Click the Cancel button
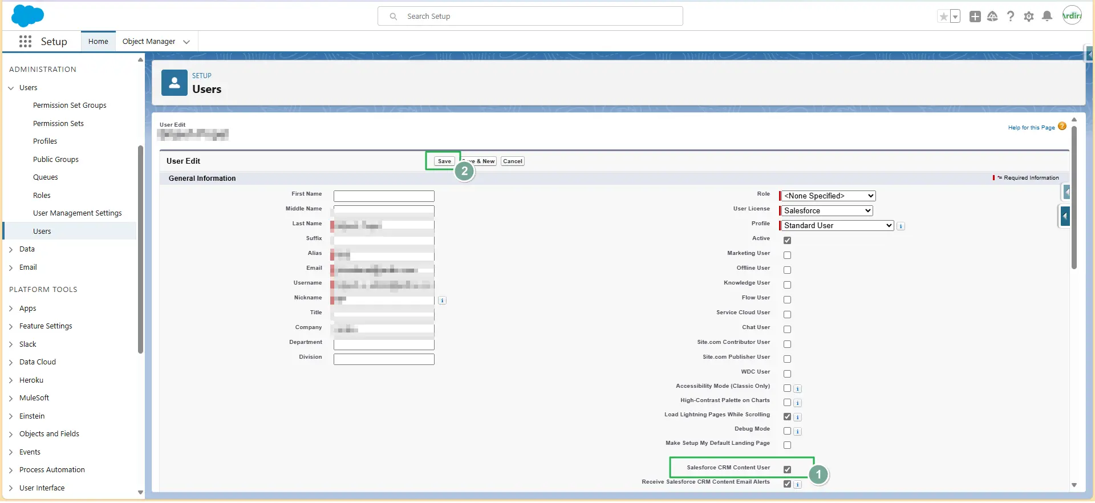Screen dimensions: 1095x503 513,161
